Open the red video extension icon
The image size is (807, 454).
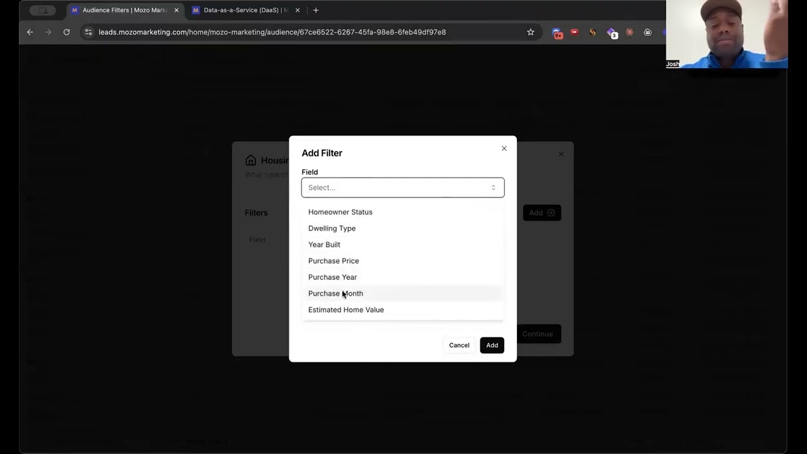click(x=574, y=32)
